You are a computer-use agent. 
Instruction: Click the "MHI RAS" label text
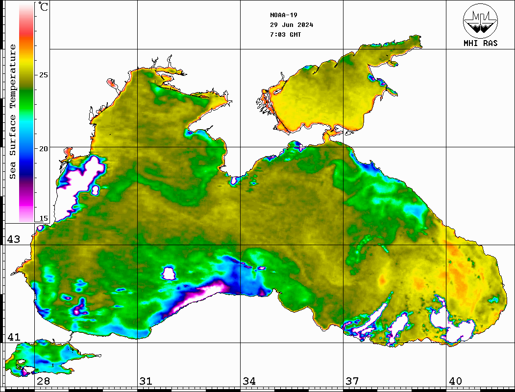[x=481, y=43]
